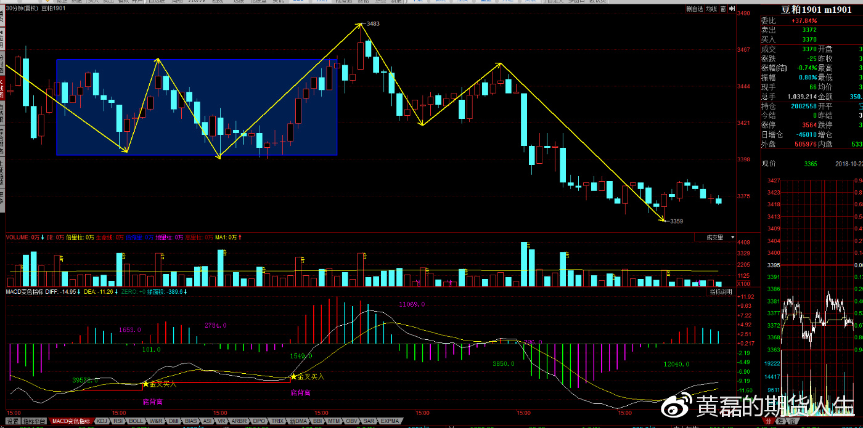Image resolution: width=863 pixels, height=428 pixels.
Task: Click the 删自选 button above the chart
Action: click(x=695, y=9)
